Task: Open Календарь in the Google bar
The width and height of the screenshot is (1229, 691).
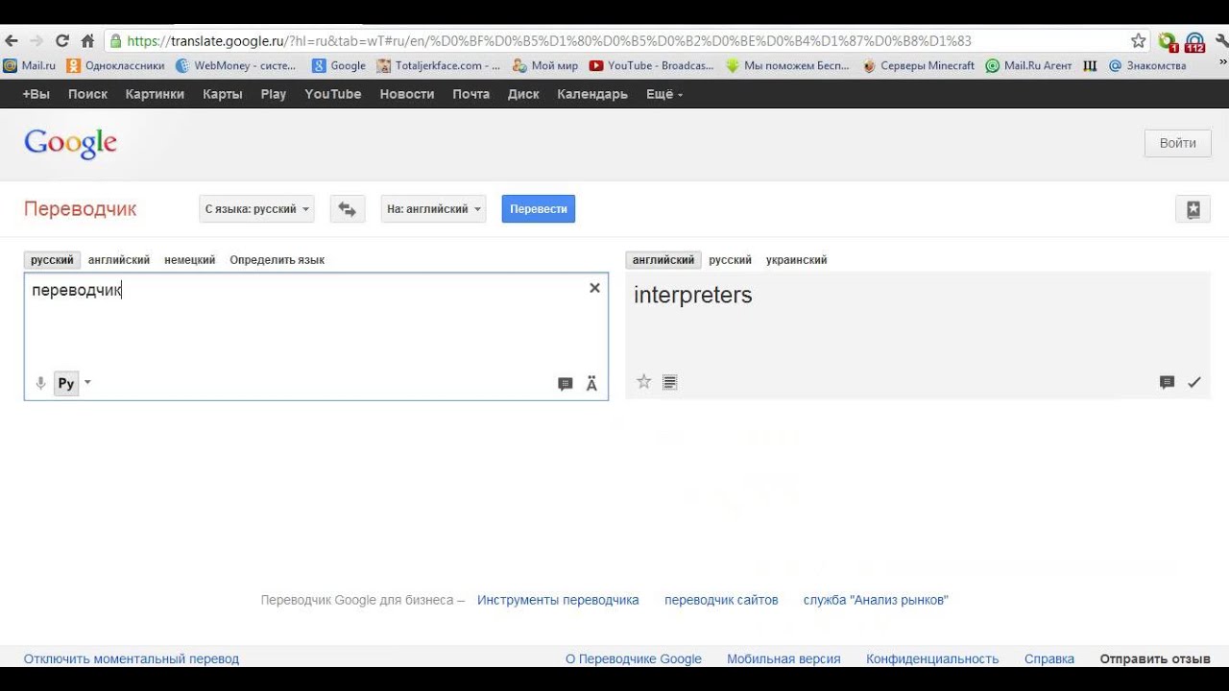Action: (592, 94)
